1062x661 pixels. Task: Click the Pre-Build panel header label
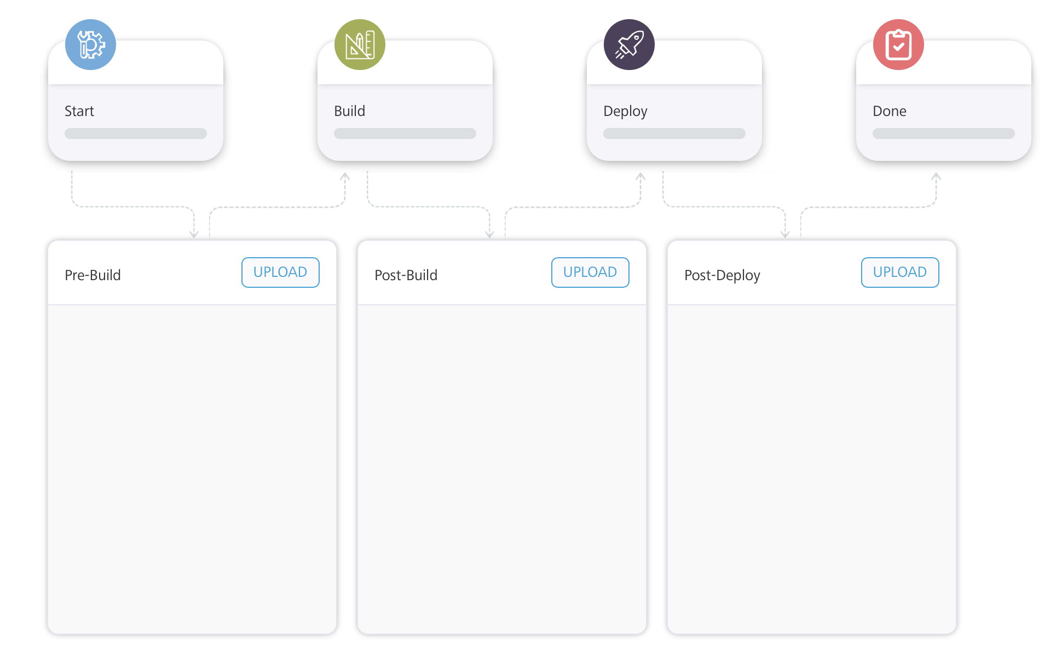(92, 275)
